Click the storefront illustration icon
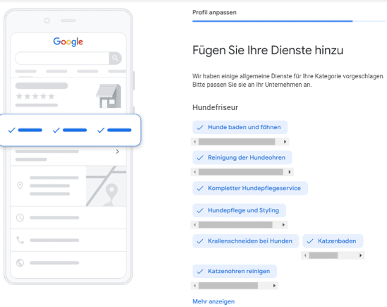 (x=109, y=96)
